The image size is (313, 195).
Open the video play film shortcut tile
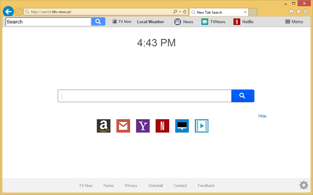pyautogui.click(x=202, y=126)
